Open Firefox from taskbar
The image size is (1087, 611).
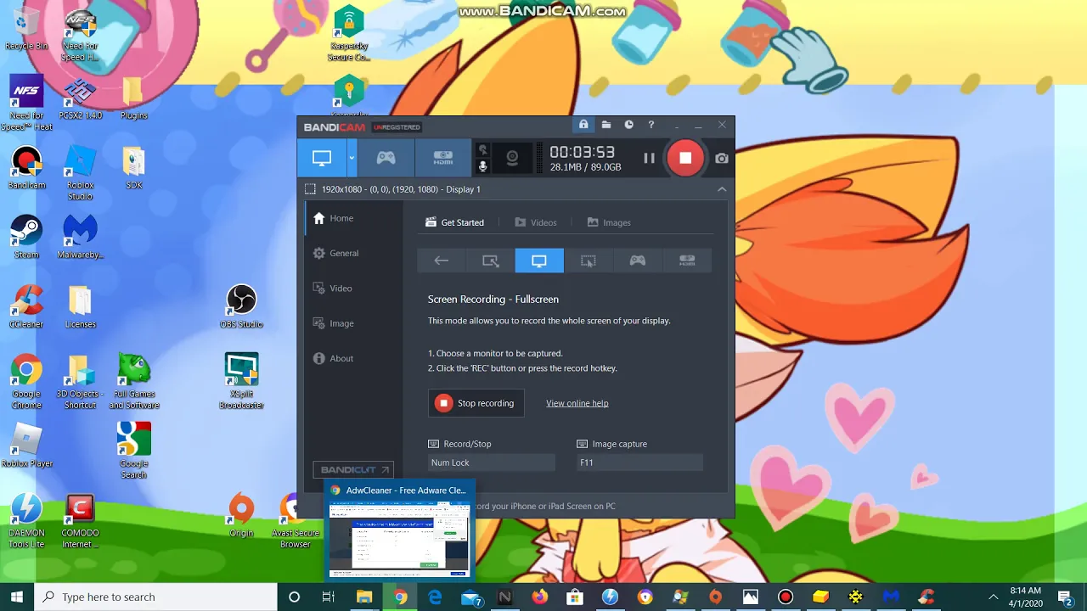540,597
